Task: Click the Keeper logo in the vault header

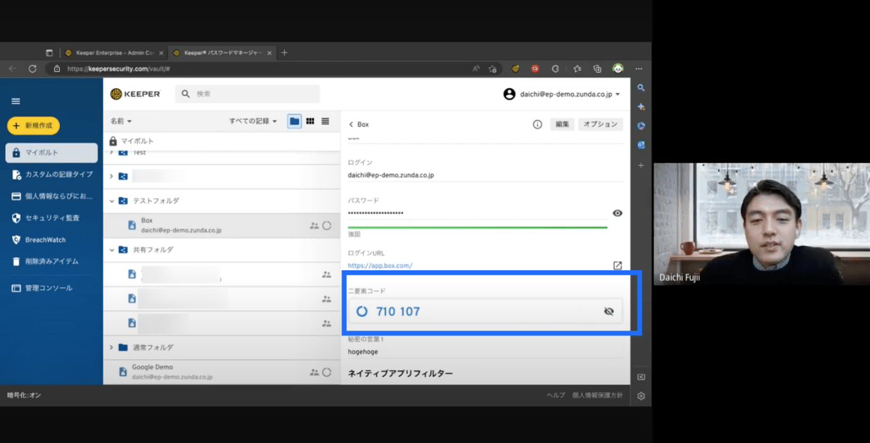Action: click(135, 93)
